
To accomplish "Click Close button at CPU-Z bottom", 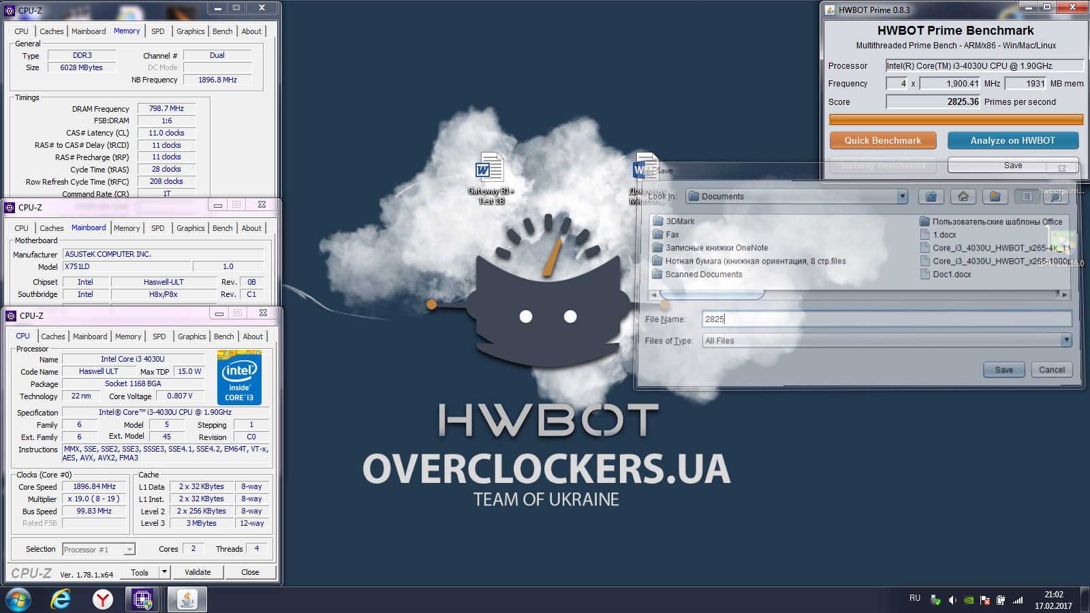I will point(250,572).
